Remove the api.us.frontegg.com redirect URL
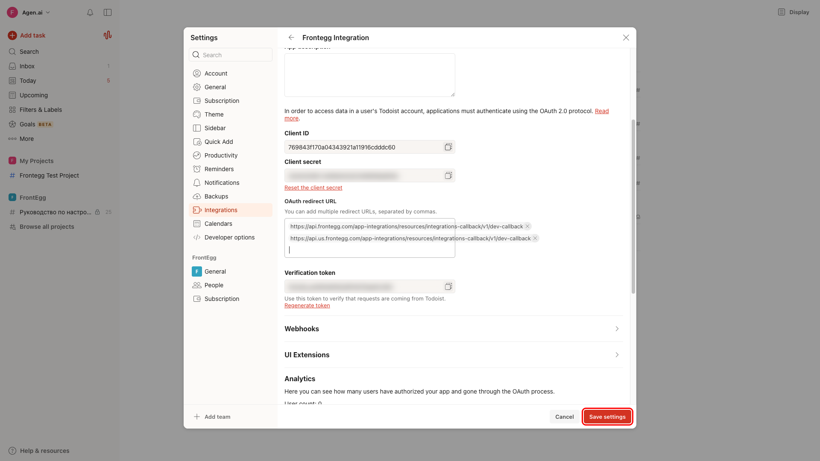This screenshot has width=820, height=461. click(x=535, y=238)
